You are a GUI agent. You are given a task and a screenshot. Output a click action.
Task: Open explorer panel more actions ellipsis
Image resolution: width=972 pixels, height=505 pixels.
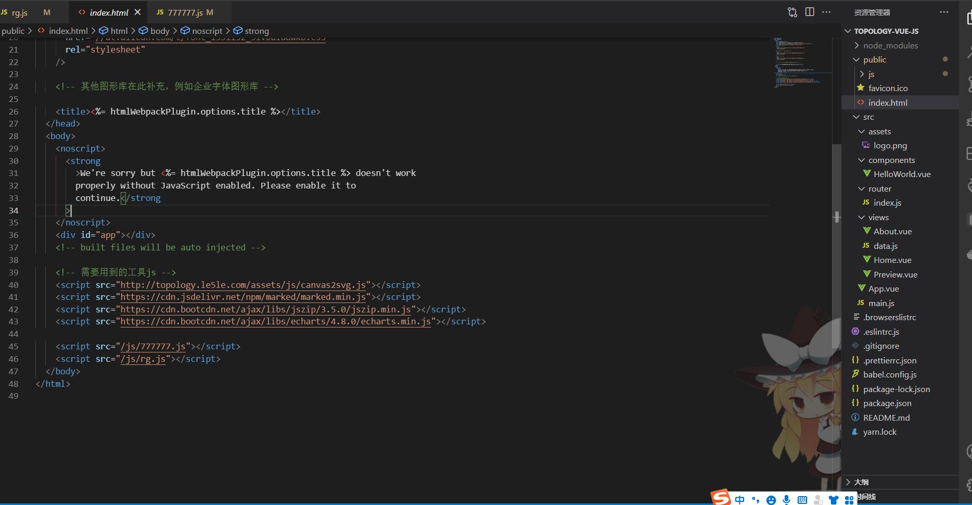[x=944, y=12]
